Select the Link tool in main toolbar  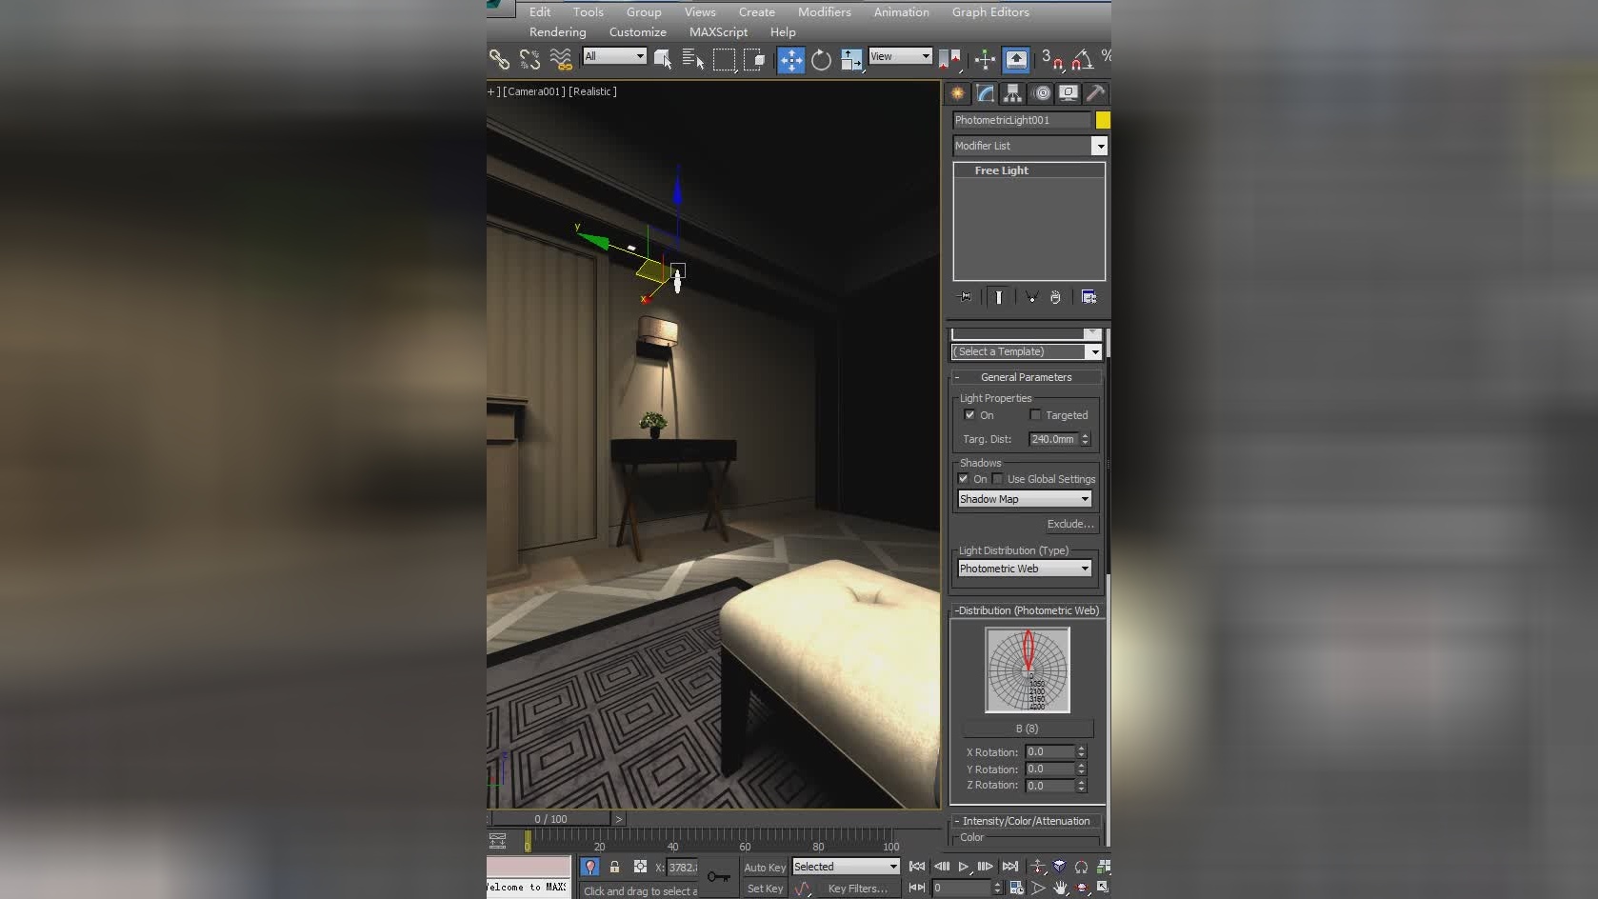pyautogui.click(x=499, y=60)
